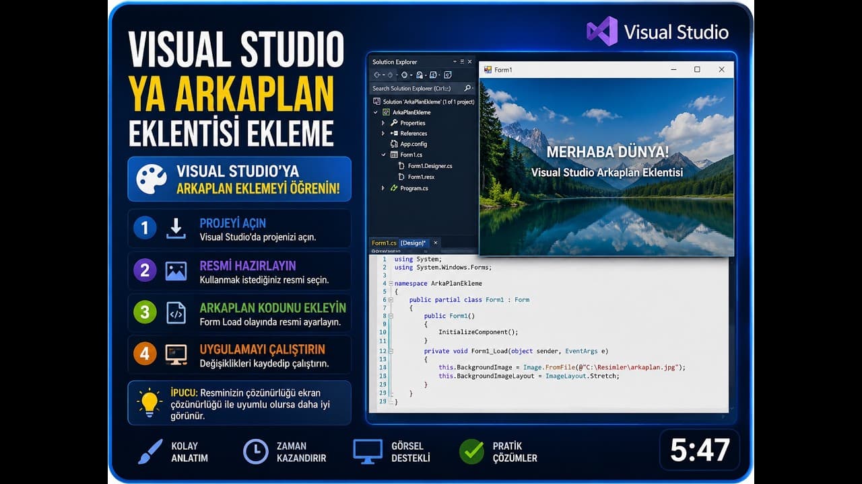Click line number 12 in the editor gutter
Viewport: 862px width, 484px height.
coord(383,351)
